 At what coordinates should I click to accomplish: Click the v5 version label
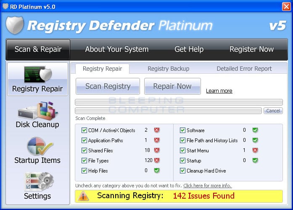coord(278,25)
